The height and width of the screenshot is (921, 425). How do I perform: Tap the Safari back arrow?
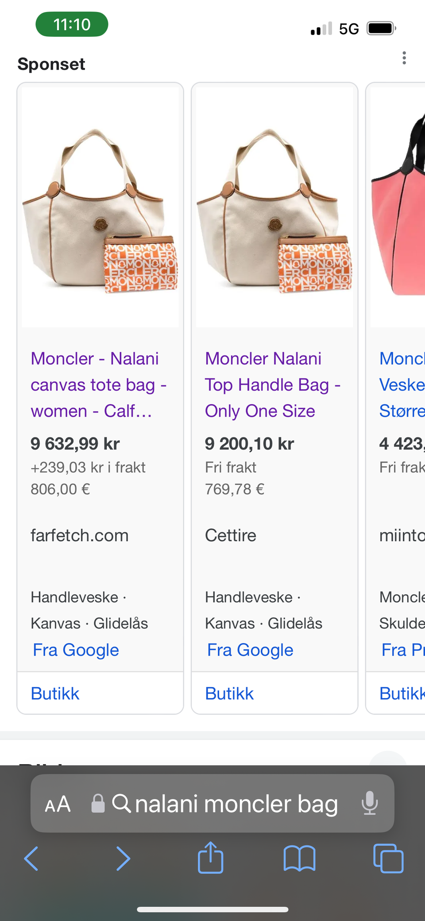point(31,859)
